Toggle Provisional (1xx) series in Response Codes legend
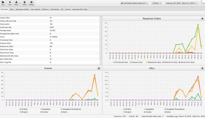This screenshot has width=205, height=118. 121,62
